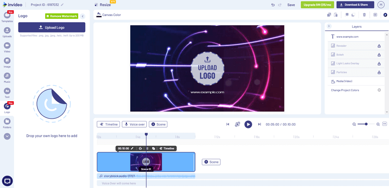Click the preview play icon in top toolbar
This screenshot has width=389, height=188.
[x=386, y=15]
